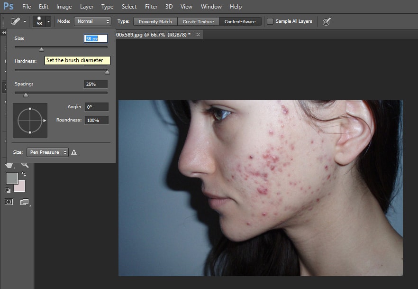418x289 pixels.
Task: Open the Filter menu
Action: (151, 7)
